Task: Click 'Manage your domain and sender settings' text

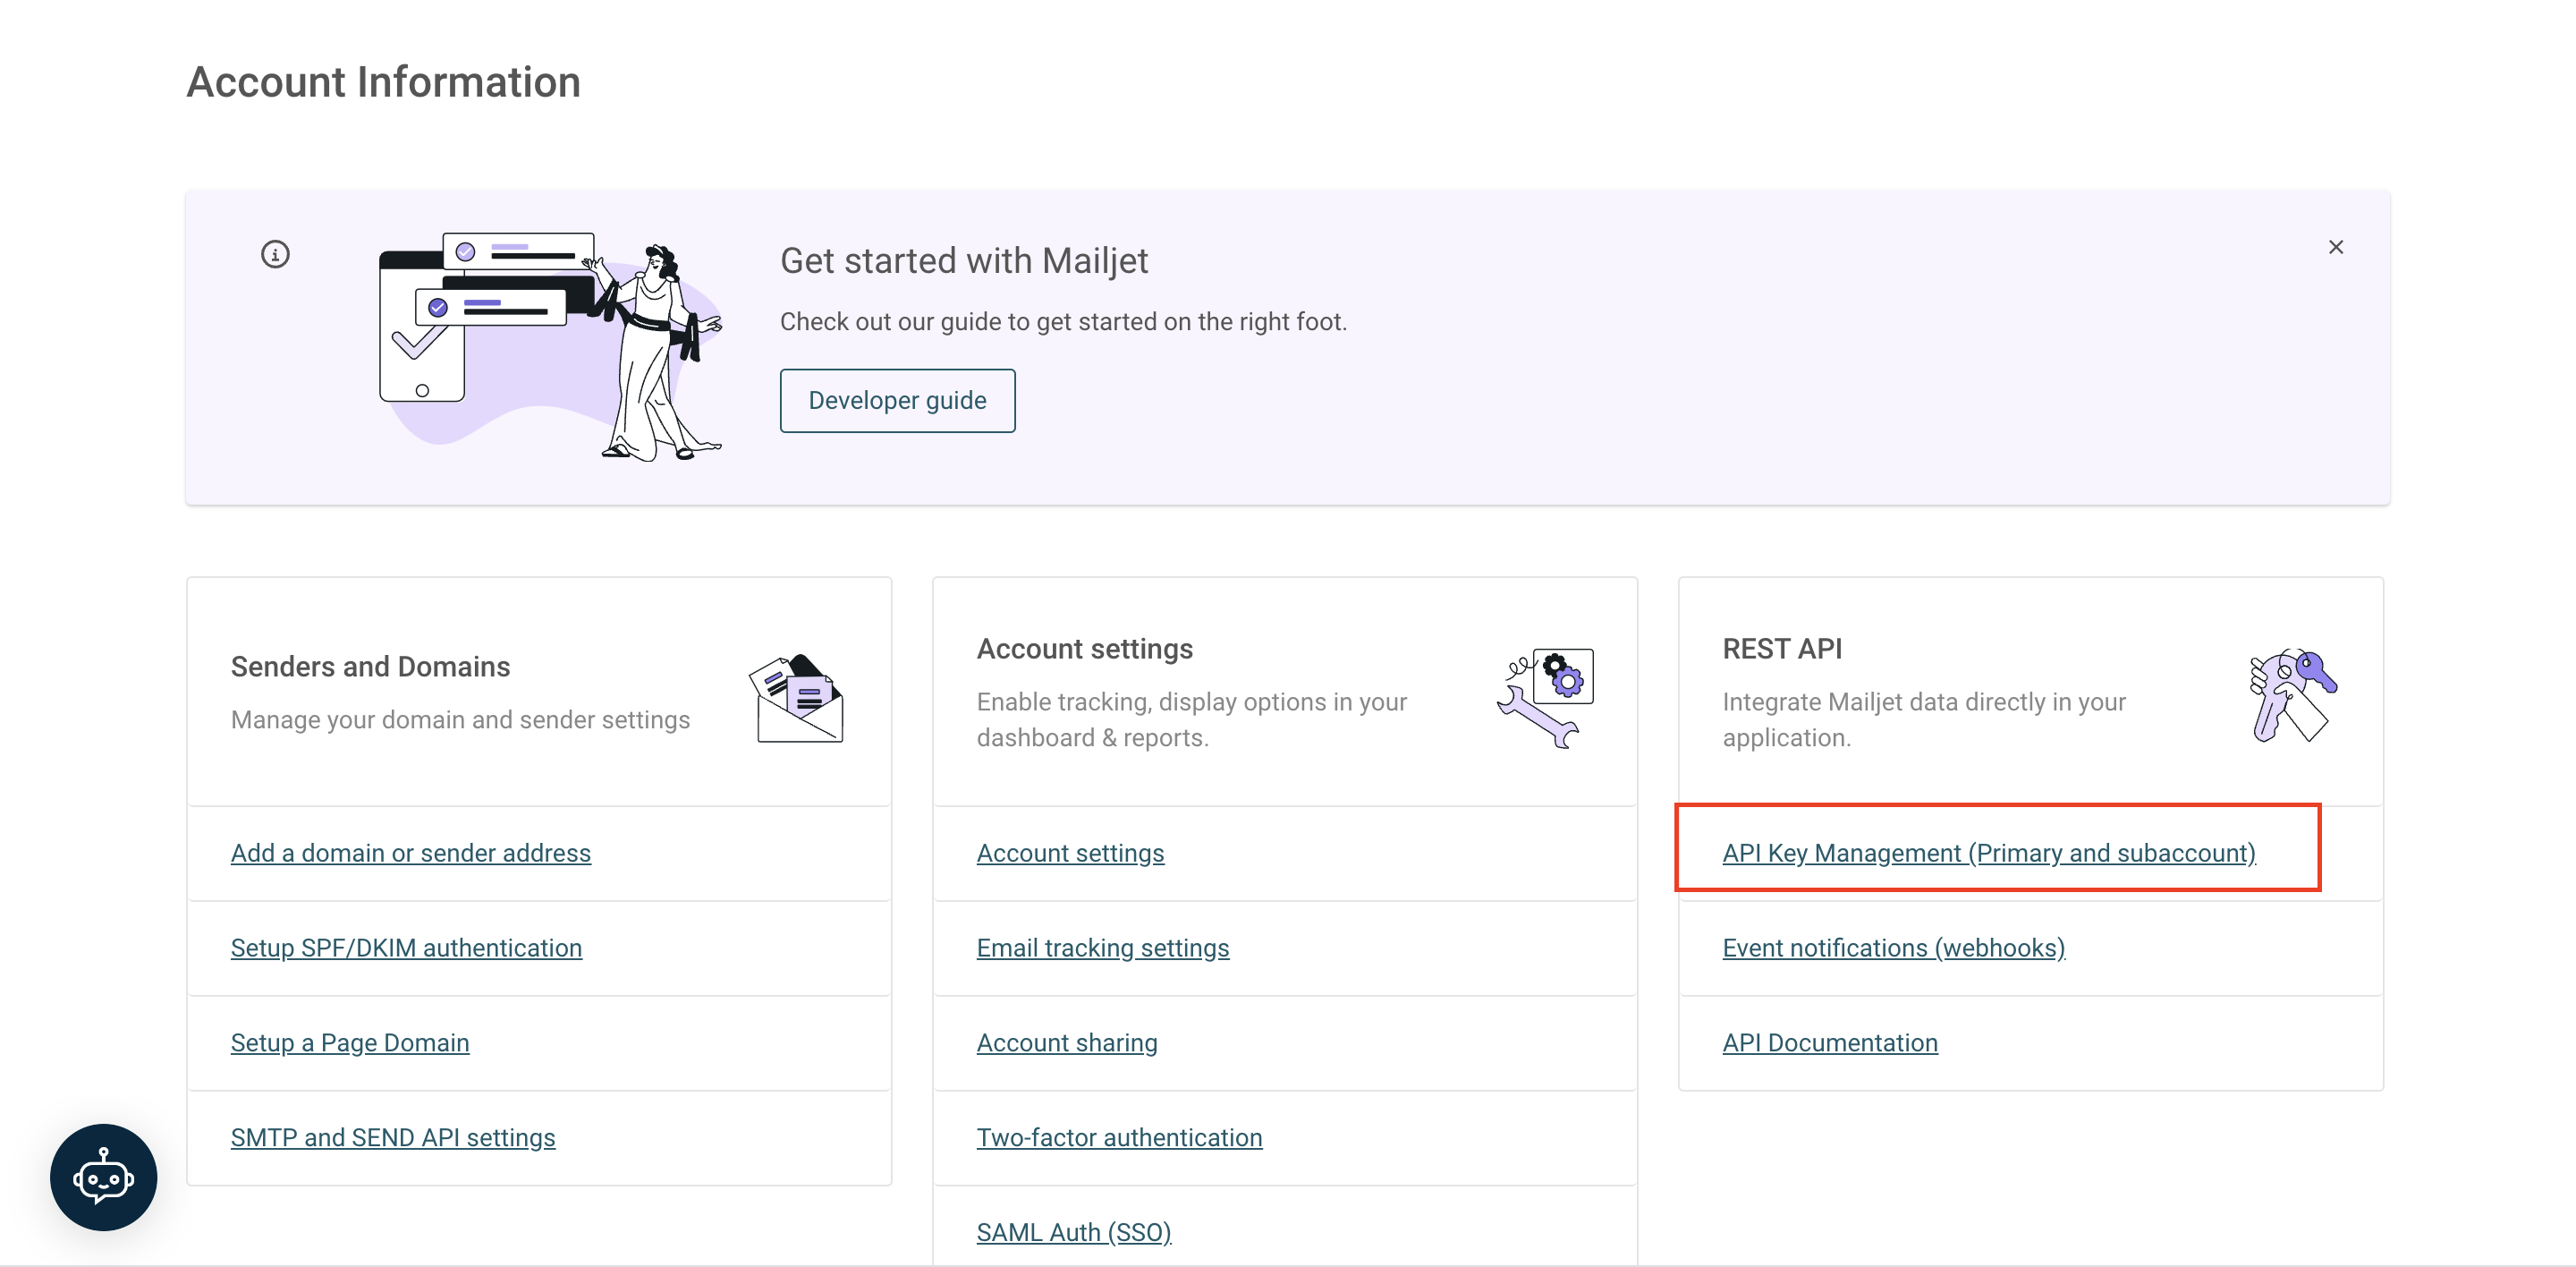Action: coord(460,720)
